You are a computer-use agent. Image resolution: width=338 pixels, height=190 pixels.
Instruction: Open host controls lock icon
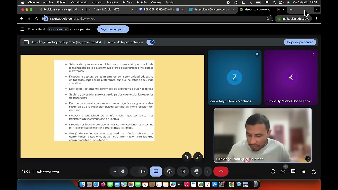(x=314, y=172)
